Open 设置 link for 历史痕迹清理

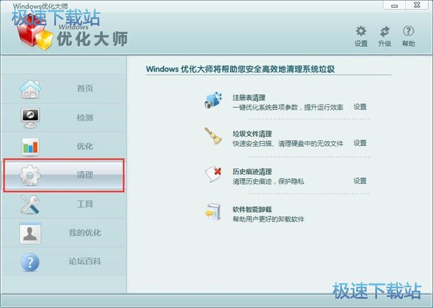coord(360,181)
